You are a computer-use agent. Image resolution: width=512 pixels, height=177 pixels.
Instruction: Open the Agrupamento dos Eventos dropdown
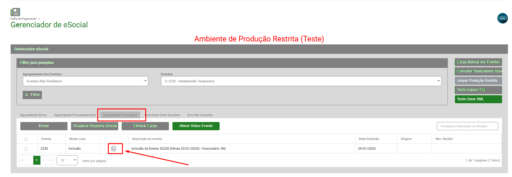coord(85,81)
